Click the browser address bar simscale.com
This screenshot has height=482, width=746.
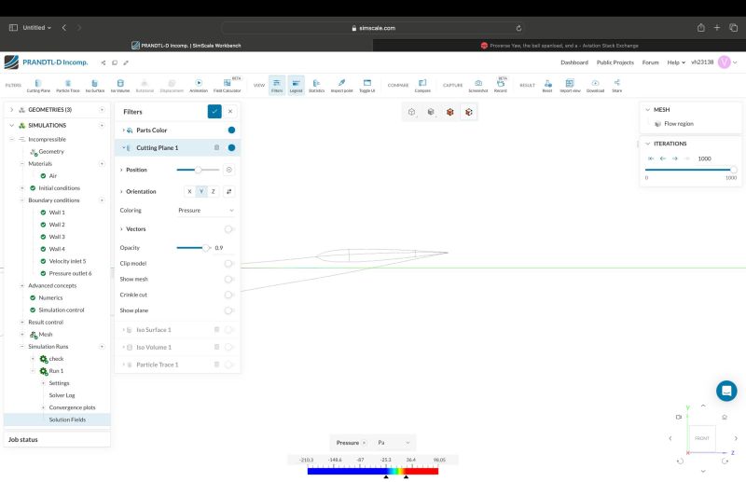coord(373,28)
